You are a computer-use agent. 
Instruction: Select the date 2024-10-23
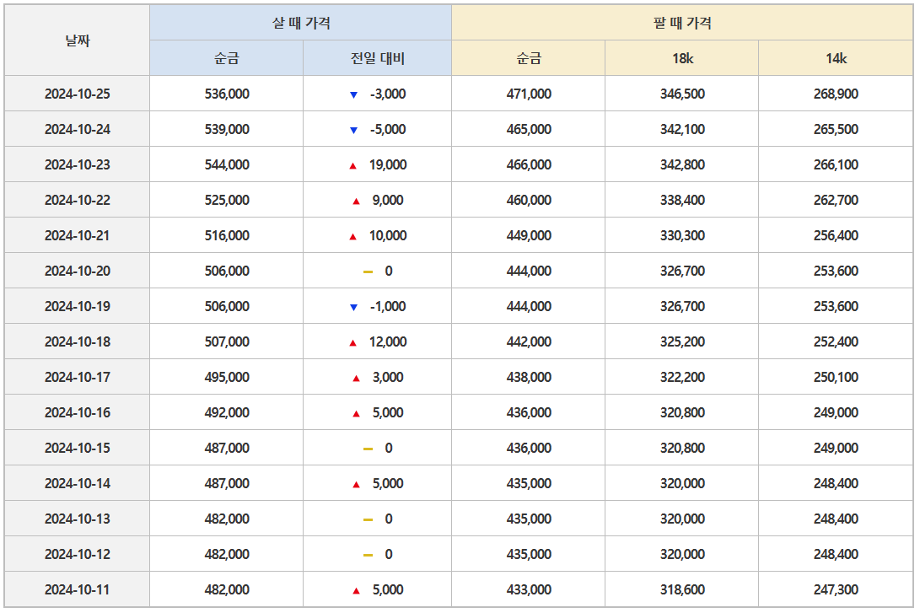[78, 164]
